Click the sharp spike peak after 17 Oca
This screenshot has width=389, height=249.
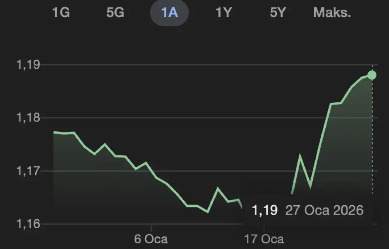[300, 155]
